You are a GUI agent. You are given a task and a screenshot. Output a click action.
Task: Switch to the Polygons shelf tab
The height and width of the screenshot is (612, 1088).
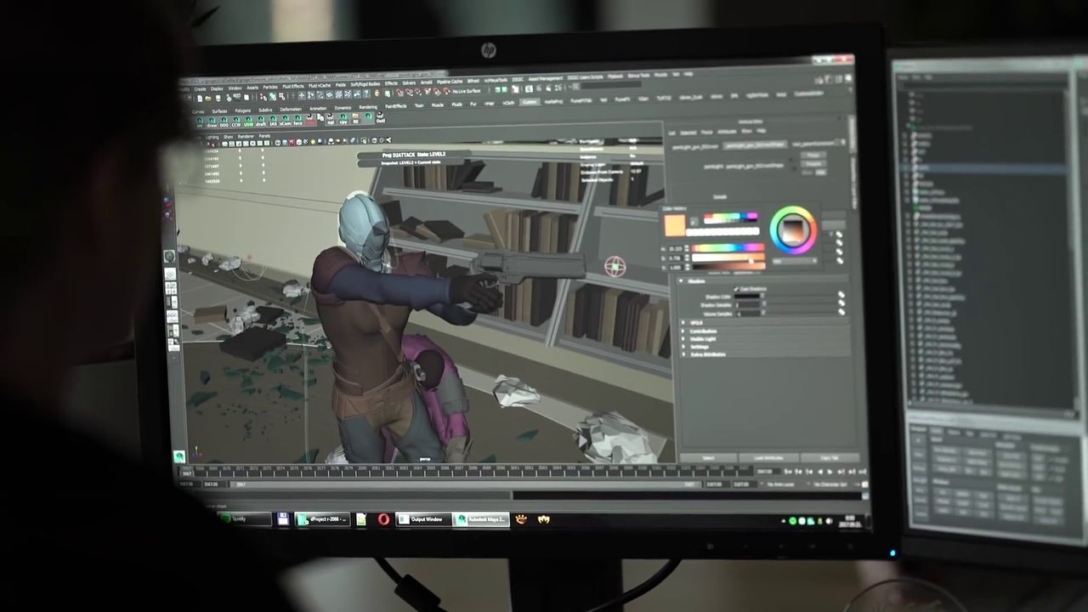tap(243, 110)
